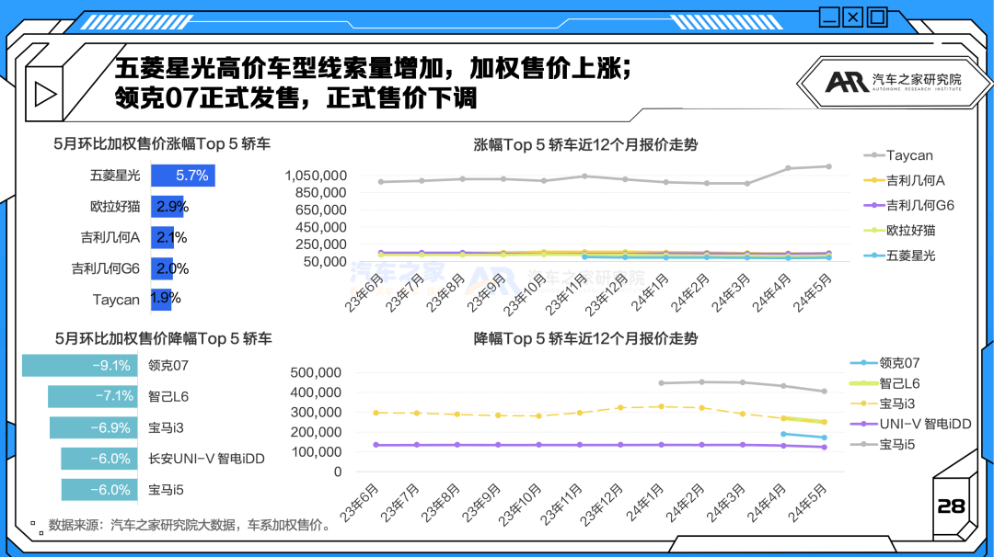Click the 宝马i5 -6.0% bar

[x=99, y=489]
